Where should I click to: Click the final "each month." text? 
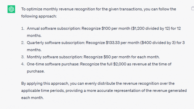click(x=32, y=98)
